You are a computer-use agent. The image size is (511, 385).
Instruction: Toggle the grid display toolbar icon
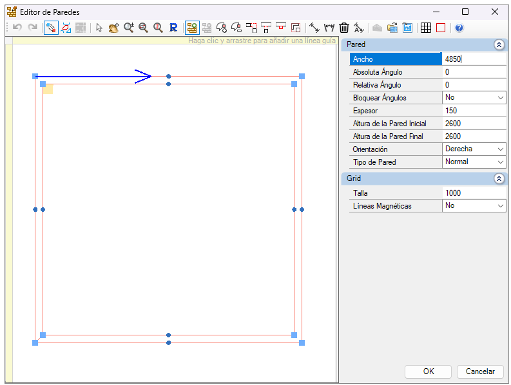pos(425,28)
